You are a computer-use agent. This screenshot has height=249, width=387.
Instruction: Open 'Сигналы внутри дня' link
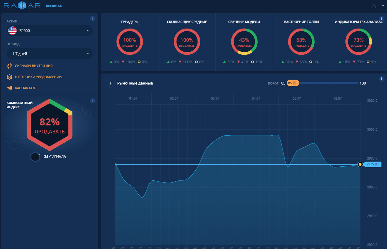click(x=34, y=66)
